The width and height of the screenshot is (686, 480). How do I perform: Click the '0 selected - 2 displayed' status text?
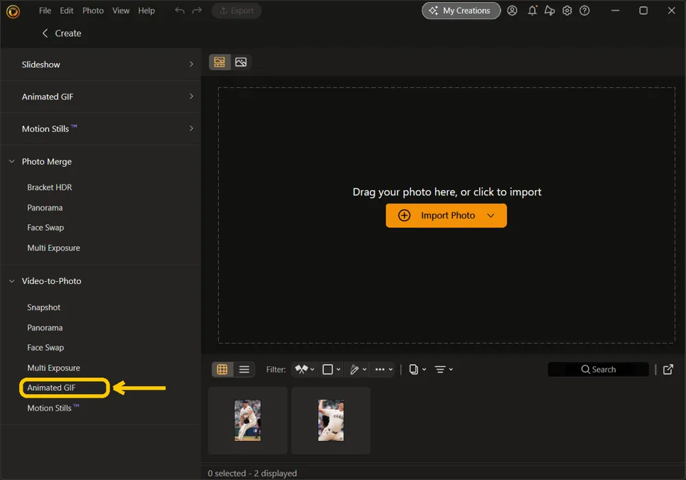(252, 473)
